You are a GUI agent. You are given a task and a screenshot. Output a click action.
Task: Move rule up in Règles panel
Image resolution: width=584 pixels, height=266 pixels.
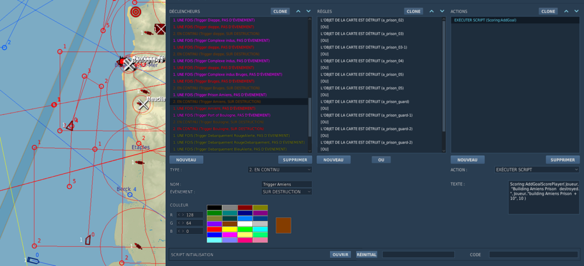[x=432, y=11]
